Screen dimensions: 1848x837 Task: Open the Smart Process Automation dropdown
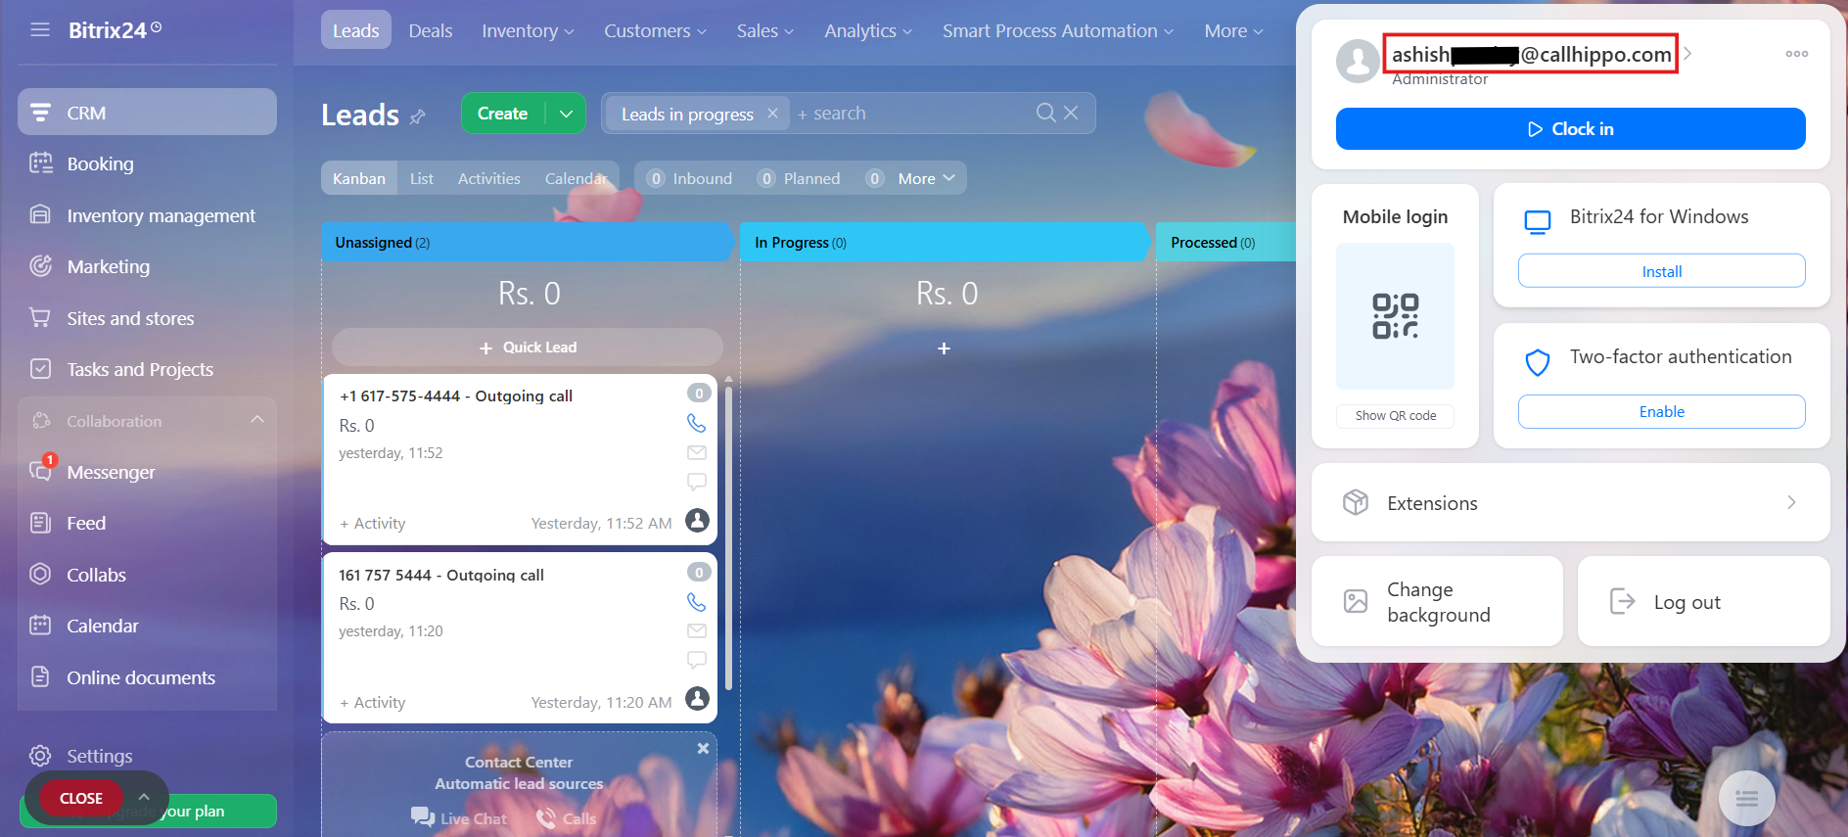[1058, 30]
